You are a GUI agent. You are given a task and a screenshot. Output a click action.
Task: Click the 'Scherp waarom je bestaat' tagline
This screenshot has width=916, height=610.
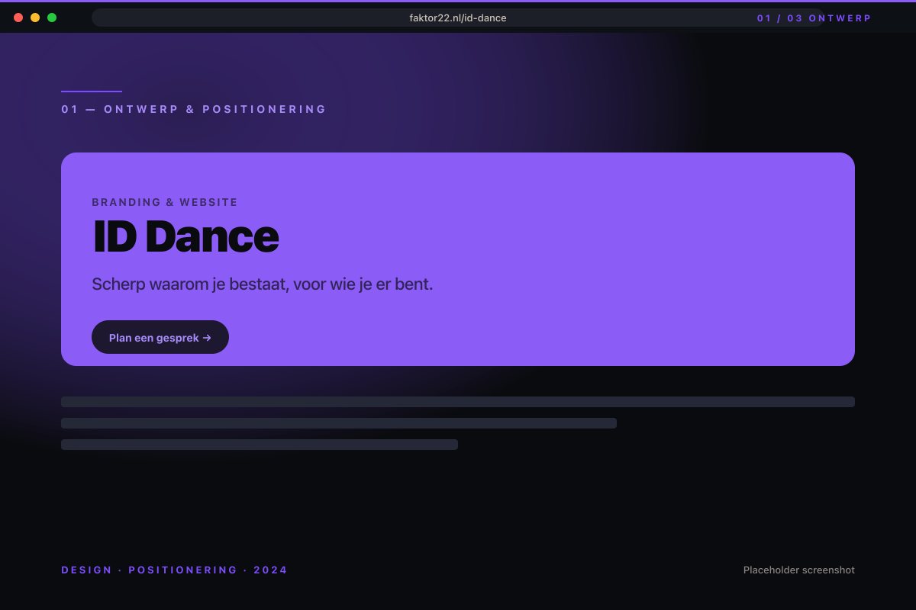[263, 284]
